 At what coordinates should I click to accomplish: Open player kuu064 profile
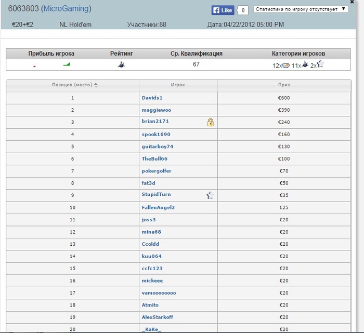pos(152,256)
